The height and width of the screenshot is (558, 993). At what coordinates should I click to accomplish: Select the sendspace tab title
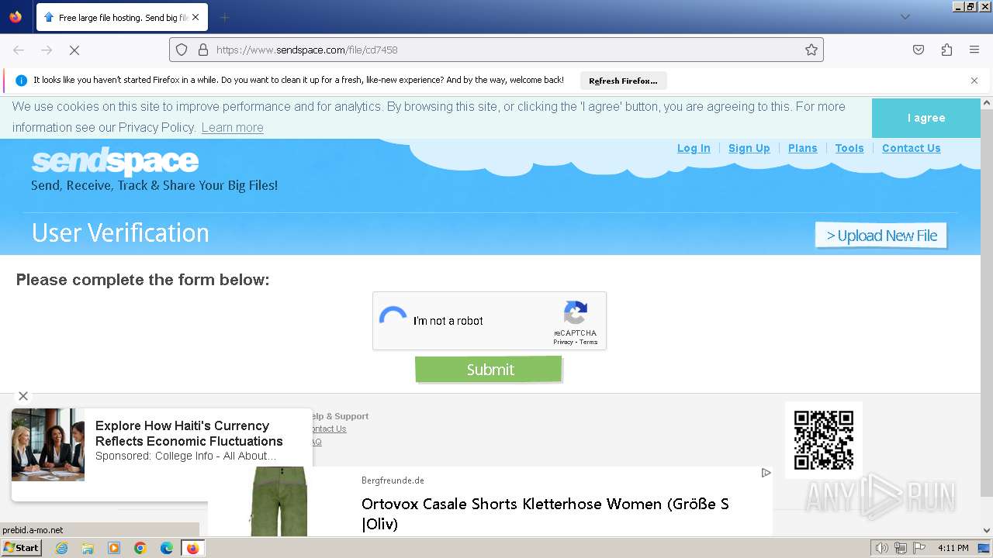click(x=123, y=17)
